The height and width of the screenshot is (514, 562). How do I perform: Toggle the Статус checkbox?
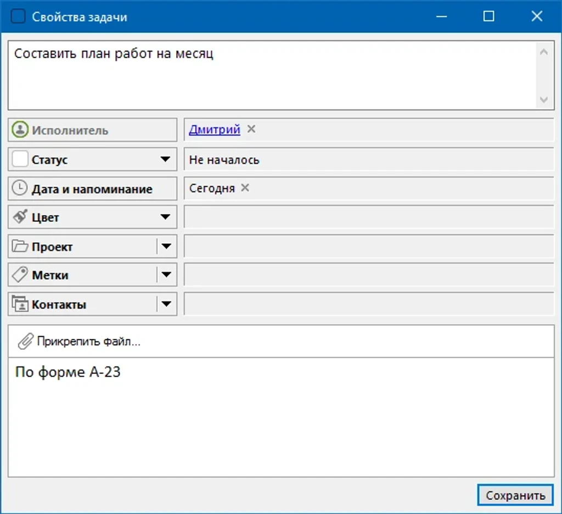(x=20, y=159)
